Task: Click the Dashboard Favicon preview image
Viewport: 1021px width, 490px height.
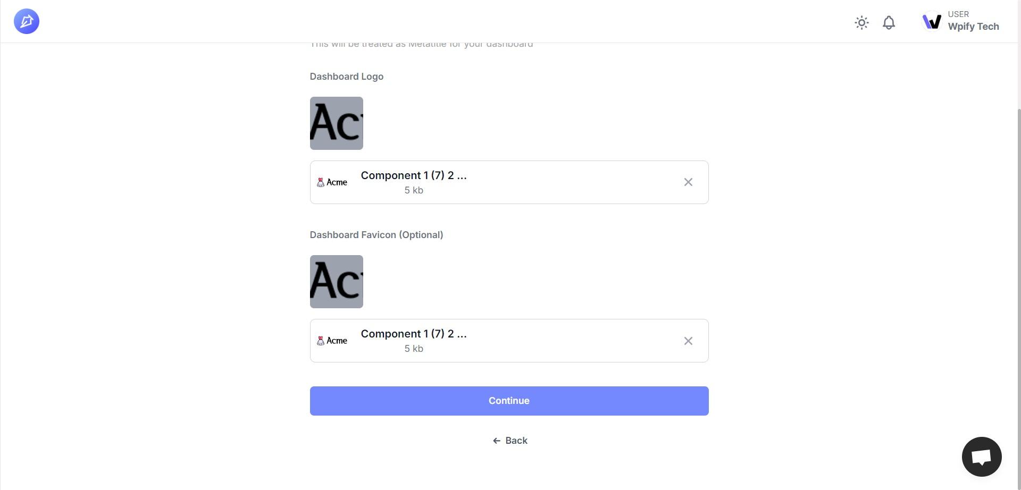Action: (336, 282)
